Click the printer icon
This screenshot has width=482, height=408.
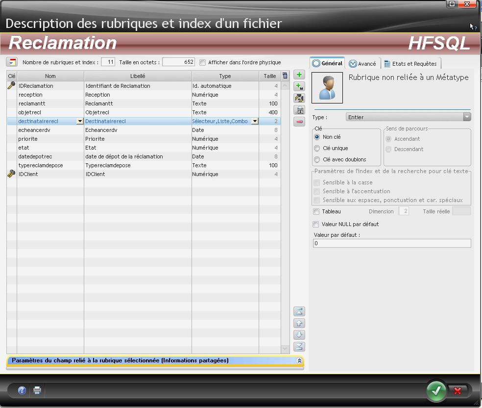37,390
